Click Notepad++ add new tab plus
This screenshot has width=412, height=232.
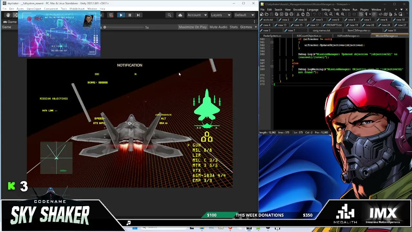[x=396, y=10]
